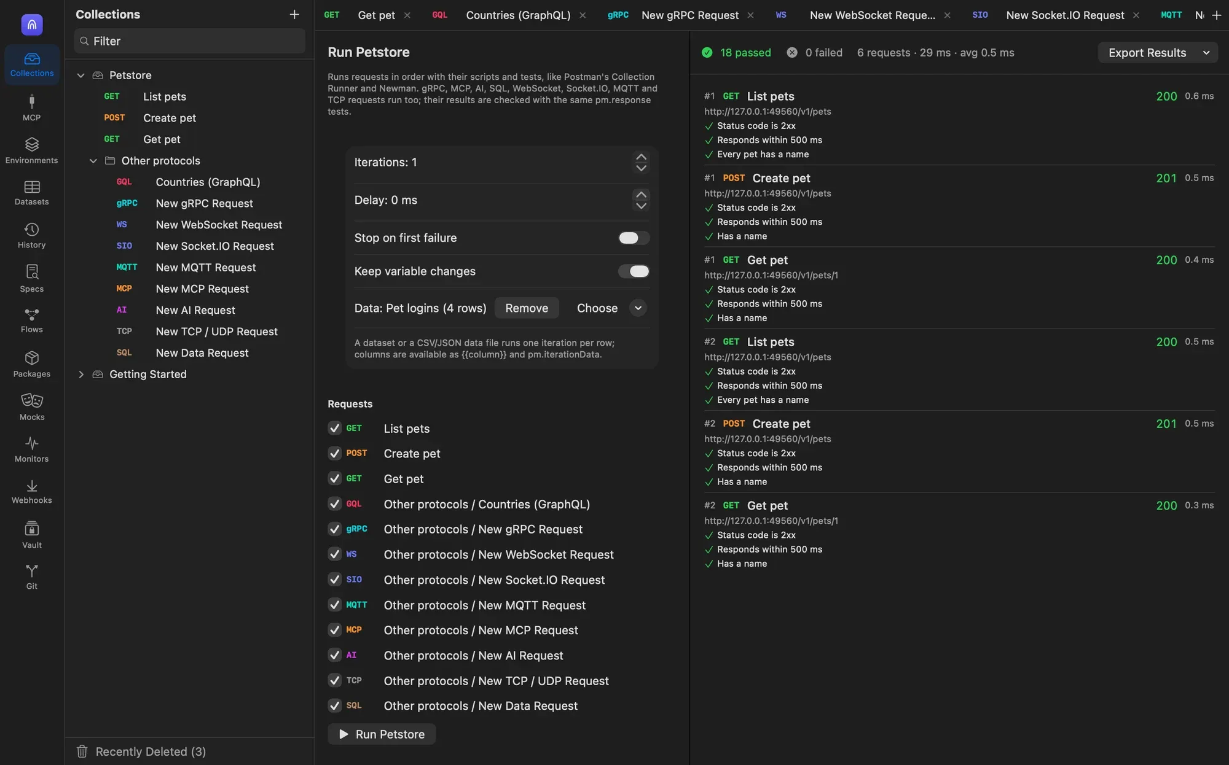1229x765 pixels.
Task: Uncheck the Countries (GraphQL) request checkbox
Action: point(334,504)
